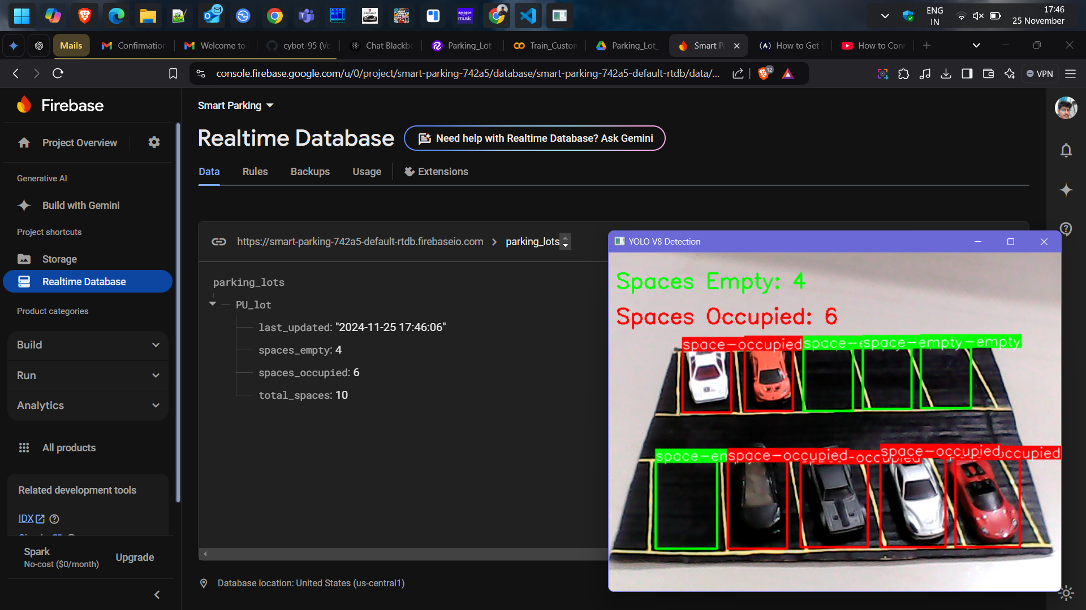Open browser Extensions icon in toolbar
The height and width of the screenshot is (610, 1086).
[x=903, y=73]
